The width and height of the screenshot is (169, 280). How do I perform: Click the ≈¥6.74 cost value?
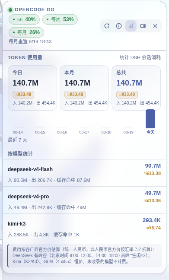tap(153, 228)
